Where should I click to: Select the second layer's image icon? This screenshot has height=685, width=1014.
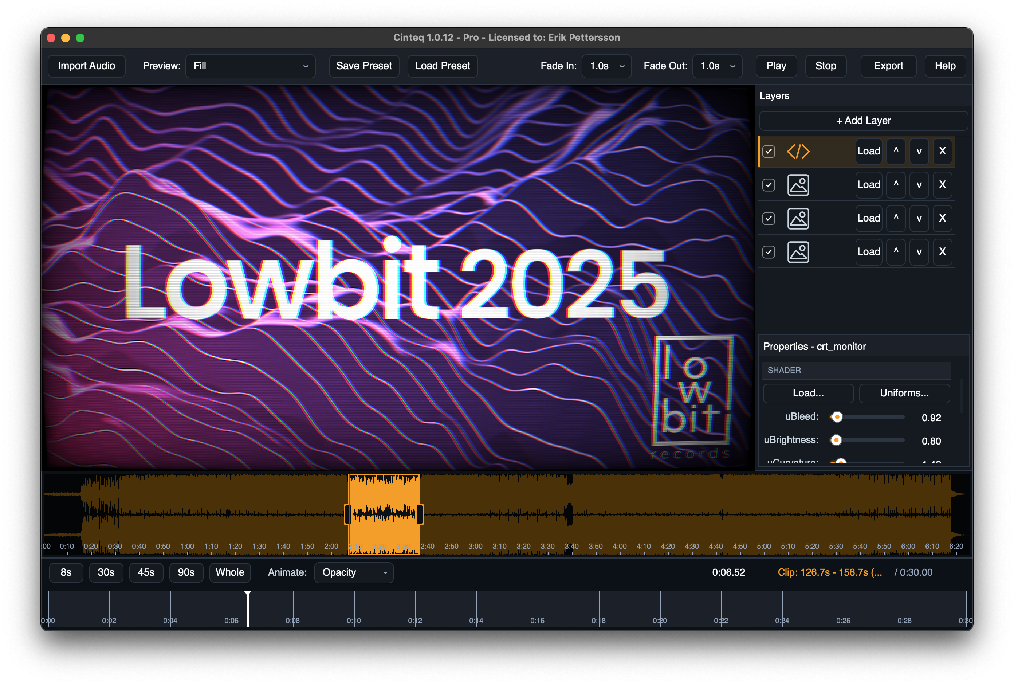click(x=798, y=185)
